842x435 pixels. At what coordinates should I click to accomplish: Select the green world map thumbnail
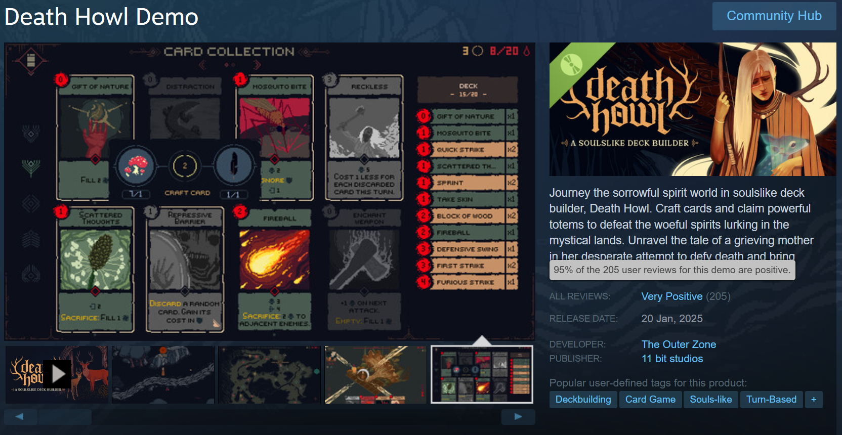269,374
